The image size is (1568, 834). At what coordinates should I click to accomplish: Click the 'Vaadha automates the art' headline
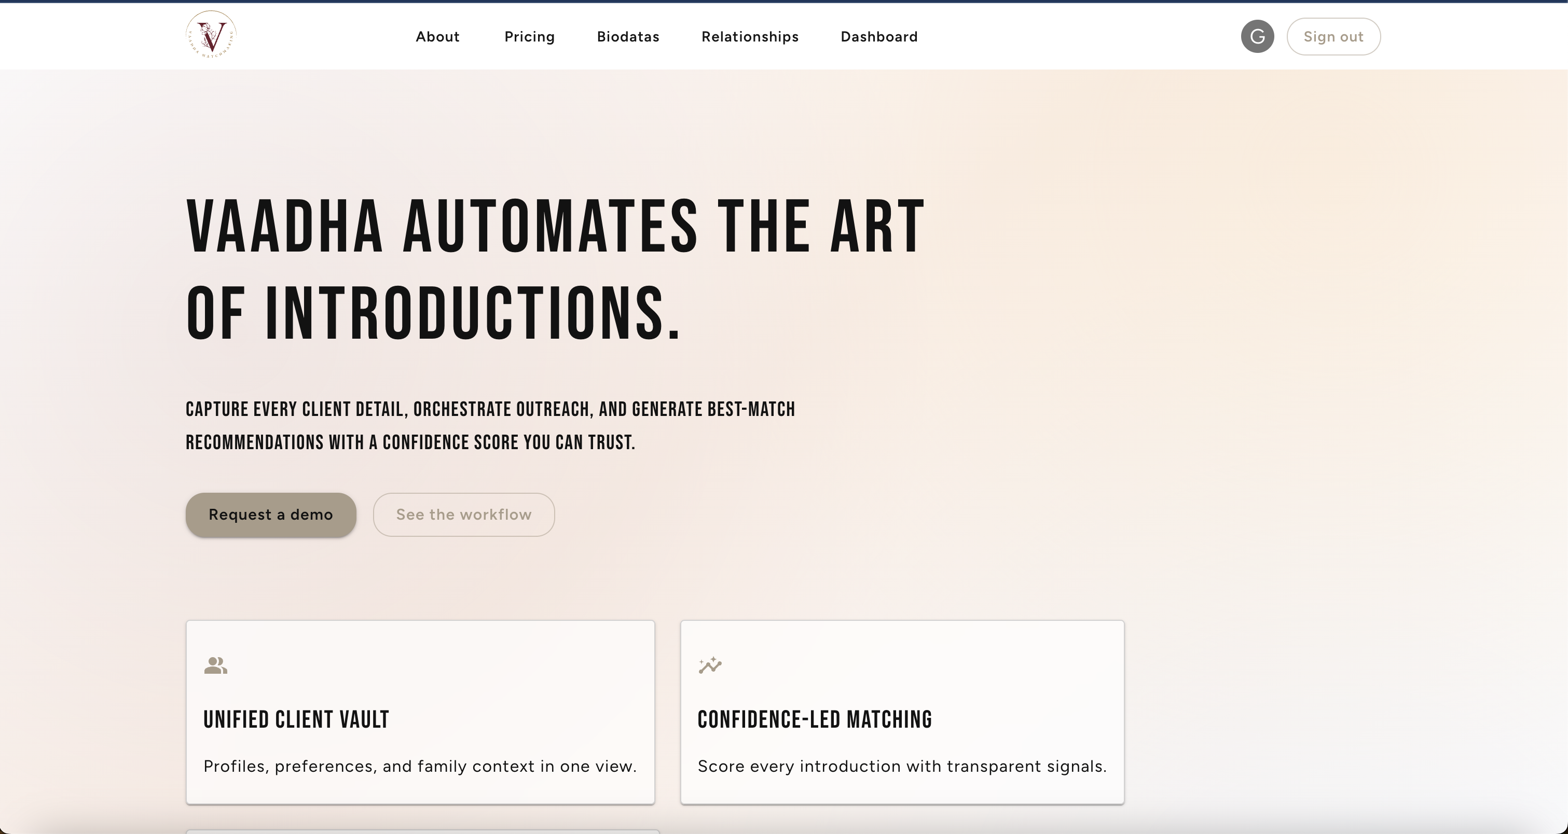coord(554,270)
